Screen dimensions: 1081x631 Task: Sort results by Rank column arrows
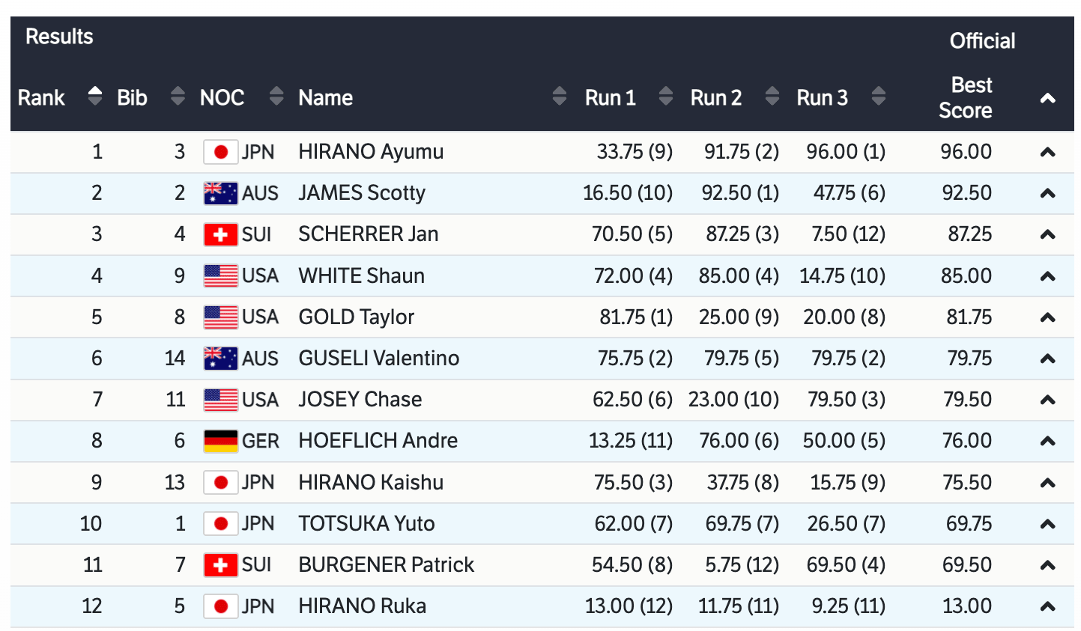[94, 96]
